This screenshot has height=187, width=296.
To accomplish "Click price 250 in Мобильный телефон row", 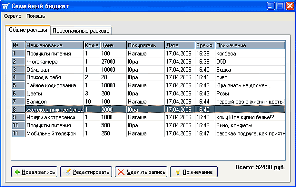I will click(x=113, y=133).
